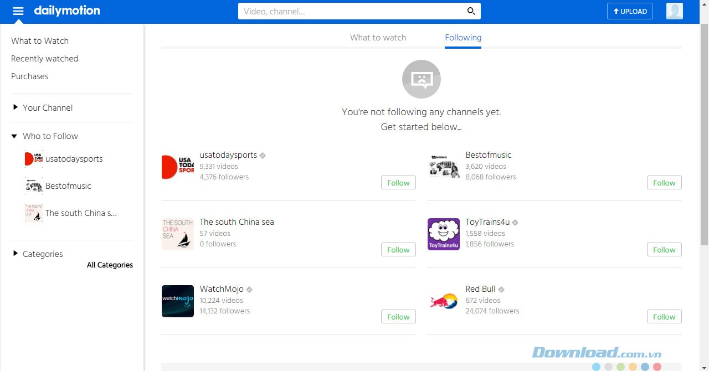
Task: Open the Red Bull channel logo
Action: tap(443, 301)
